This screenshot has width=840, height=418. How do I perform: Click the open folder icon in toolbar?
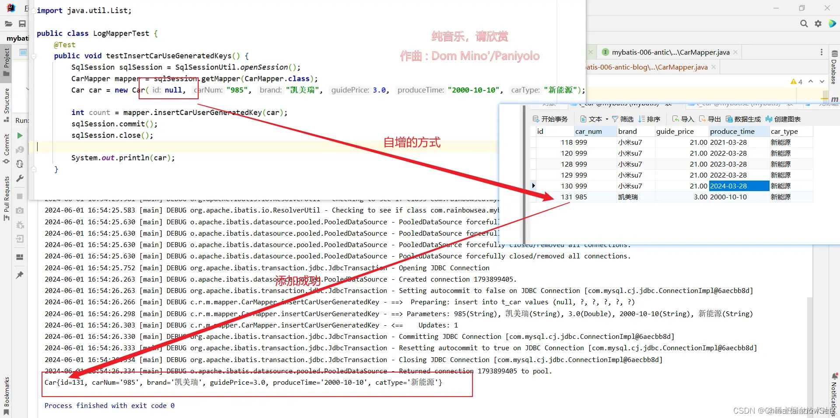(8, 24)
